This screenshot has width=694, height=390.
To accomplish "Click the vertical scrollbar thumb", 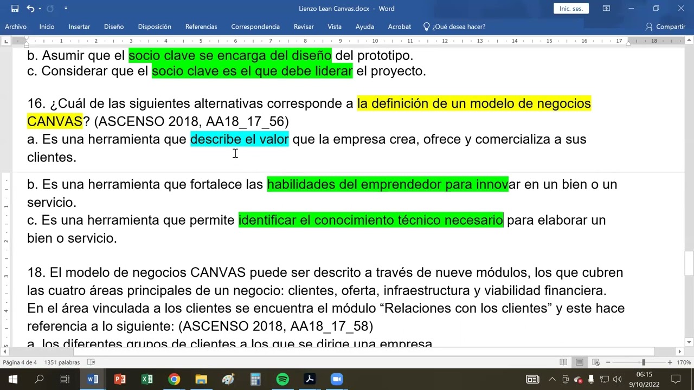I will pos(689,263).
